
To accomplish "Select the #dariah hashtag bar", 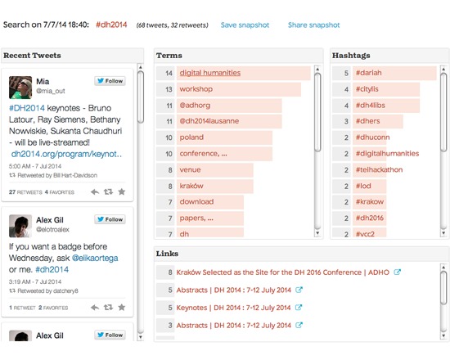I will 394,73.
